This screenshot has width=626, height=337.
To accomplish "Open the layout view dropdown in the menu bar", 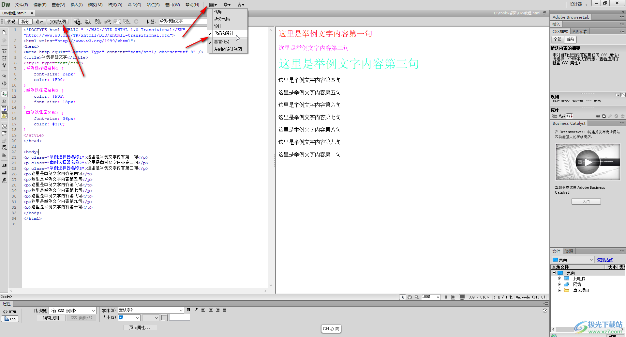I will pyautogui.click(x=213, y=5).
